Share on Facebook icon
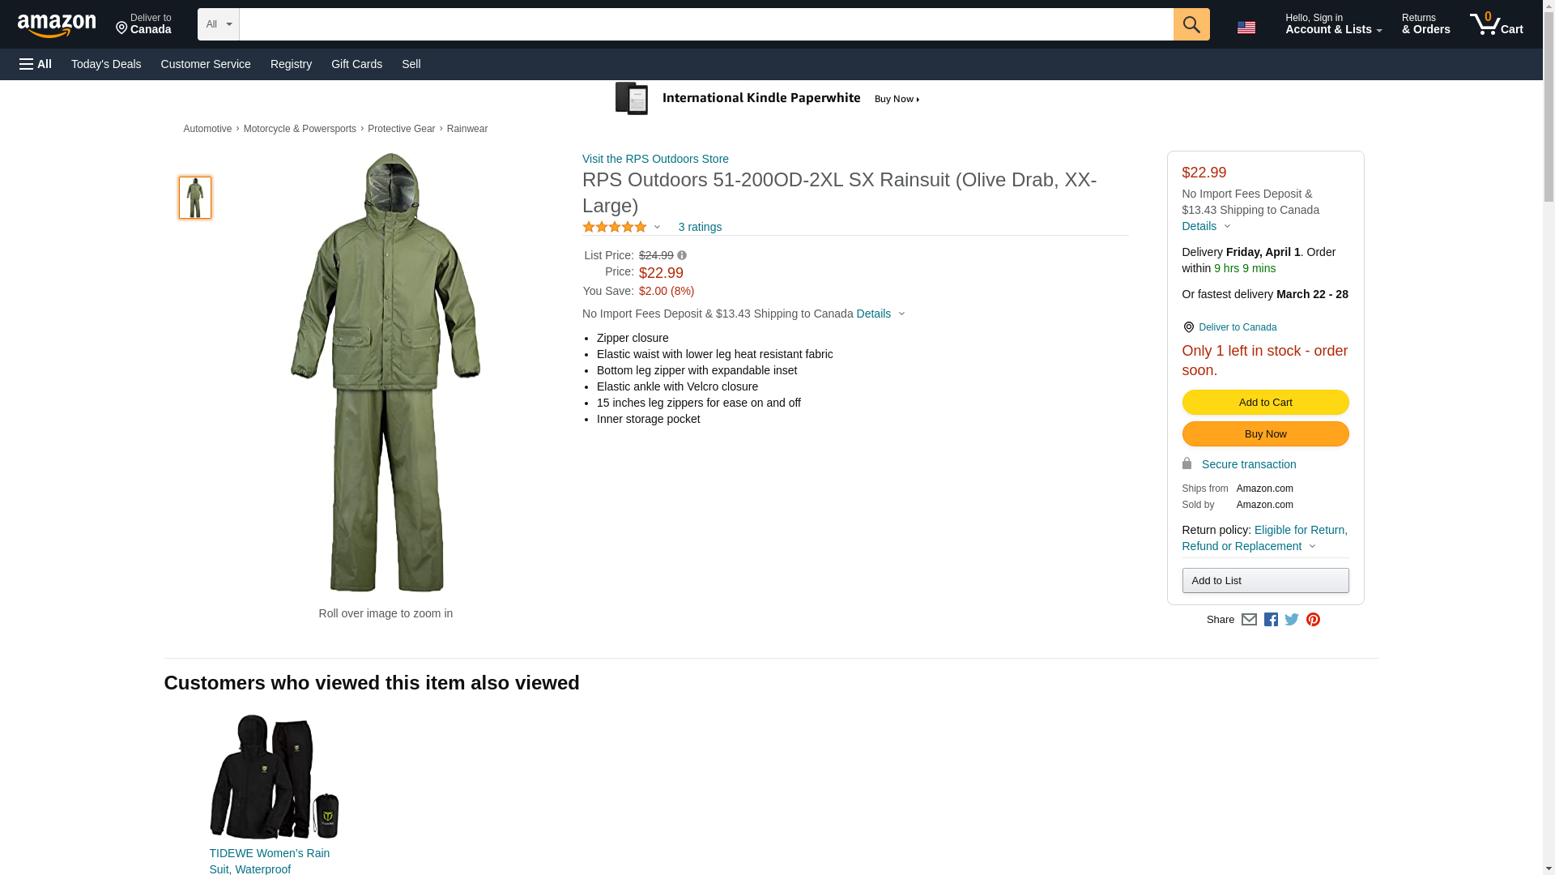The width and height of the screenshot is (1555, 875). point(1271,620)
